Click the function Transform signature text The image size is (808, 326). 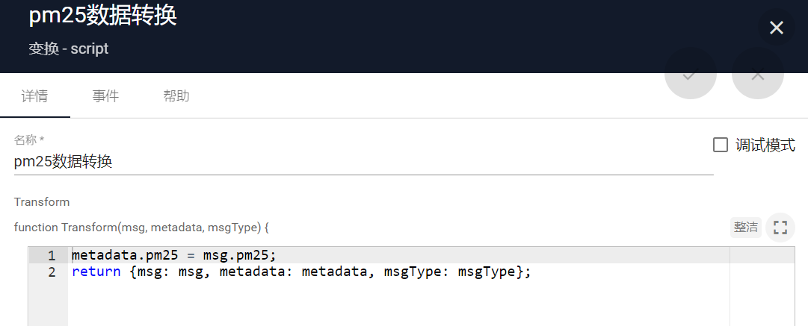(x=141, y=228)
